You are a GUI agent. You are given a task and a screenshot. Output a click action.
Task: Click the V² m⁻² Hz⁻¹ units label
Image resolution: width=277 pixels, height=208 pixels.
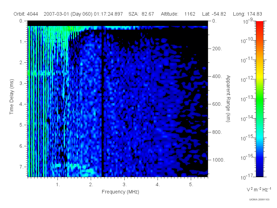(259, 189)
